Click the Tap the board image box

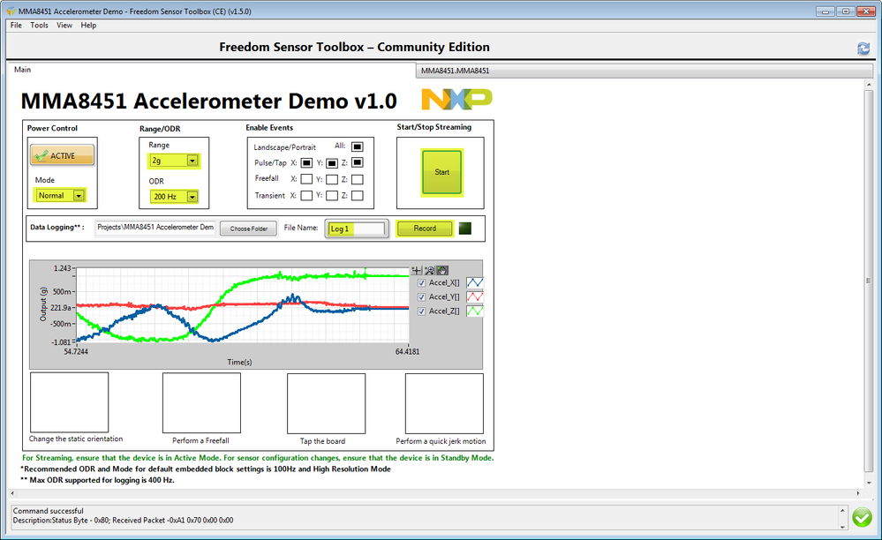[x=327, y=403]
